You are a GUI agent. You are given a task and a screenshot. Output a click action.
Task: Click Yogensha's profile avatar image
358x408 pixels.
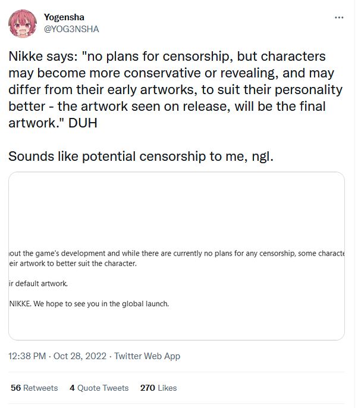click(x=23, y=24)
